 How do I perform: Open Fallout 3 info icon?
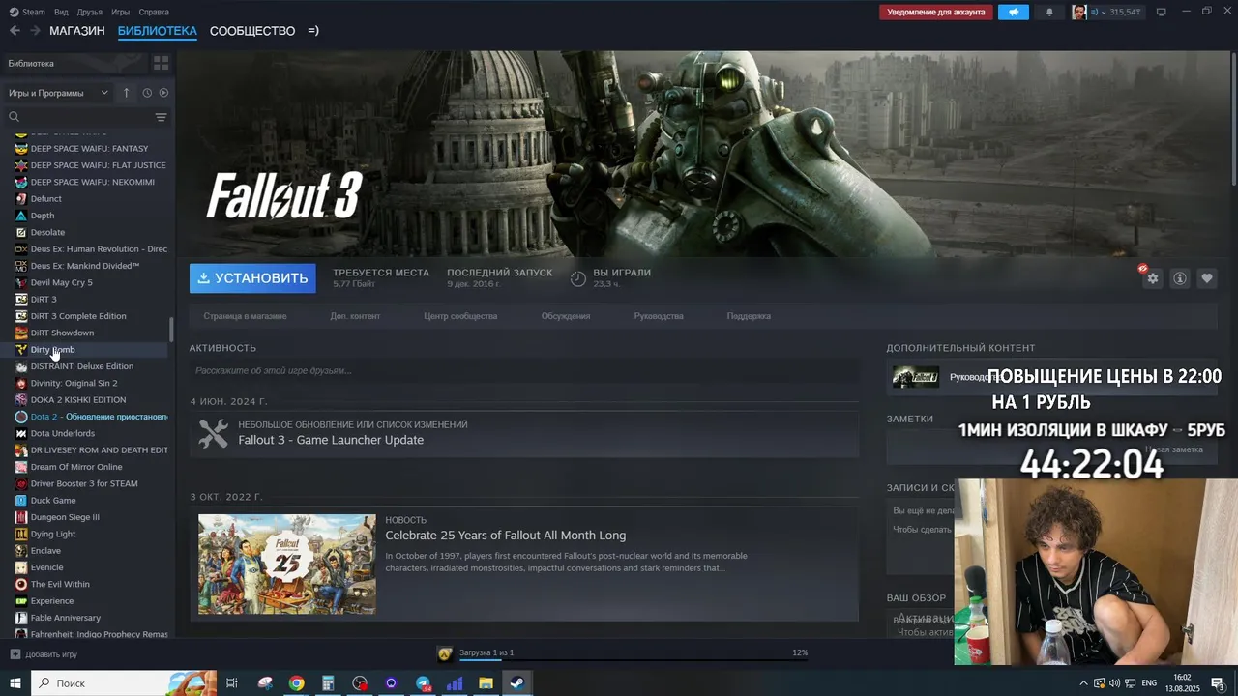[1180, 278]
